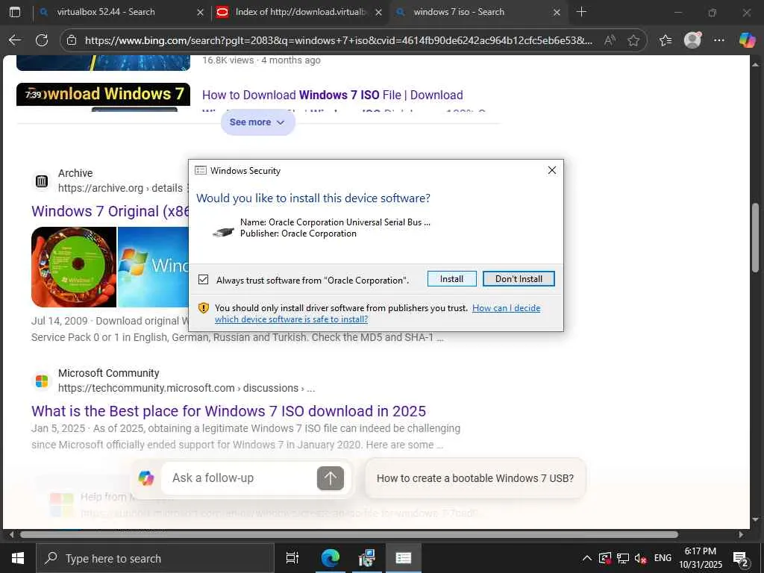Open the muted volume tray icon
This screenshot has height=573, width=764.
641,558
